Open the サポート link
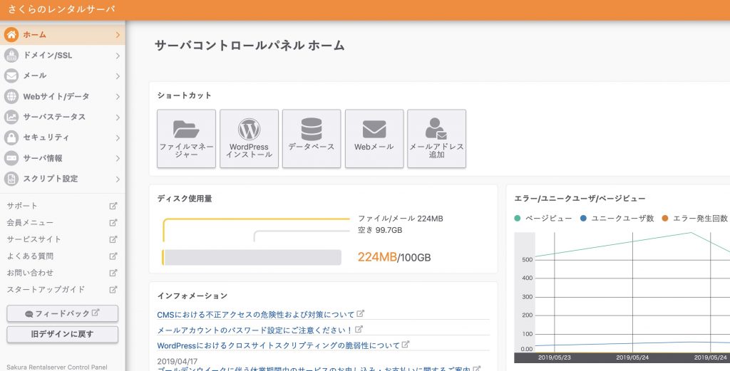The height and width of the screenshot is (371, 730). (x=22, y=206)
